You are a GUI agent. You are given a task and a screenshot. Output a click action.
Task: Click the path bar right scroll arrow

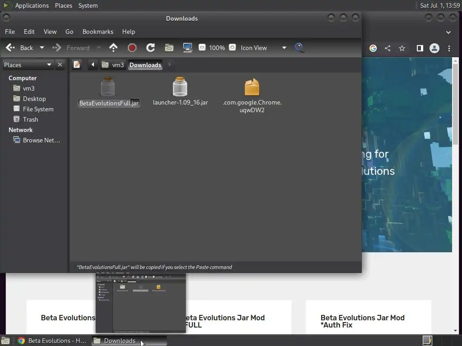point(170,64)
